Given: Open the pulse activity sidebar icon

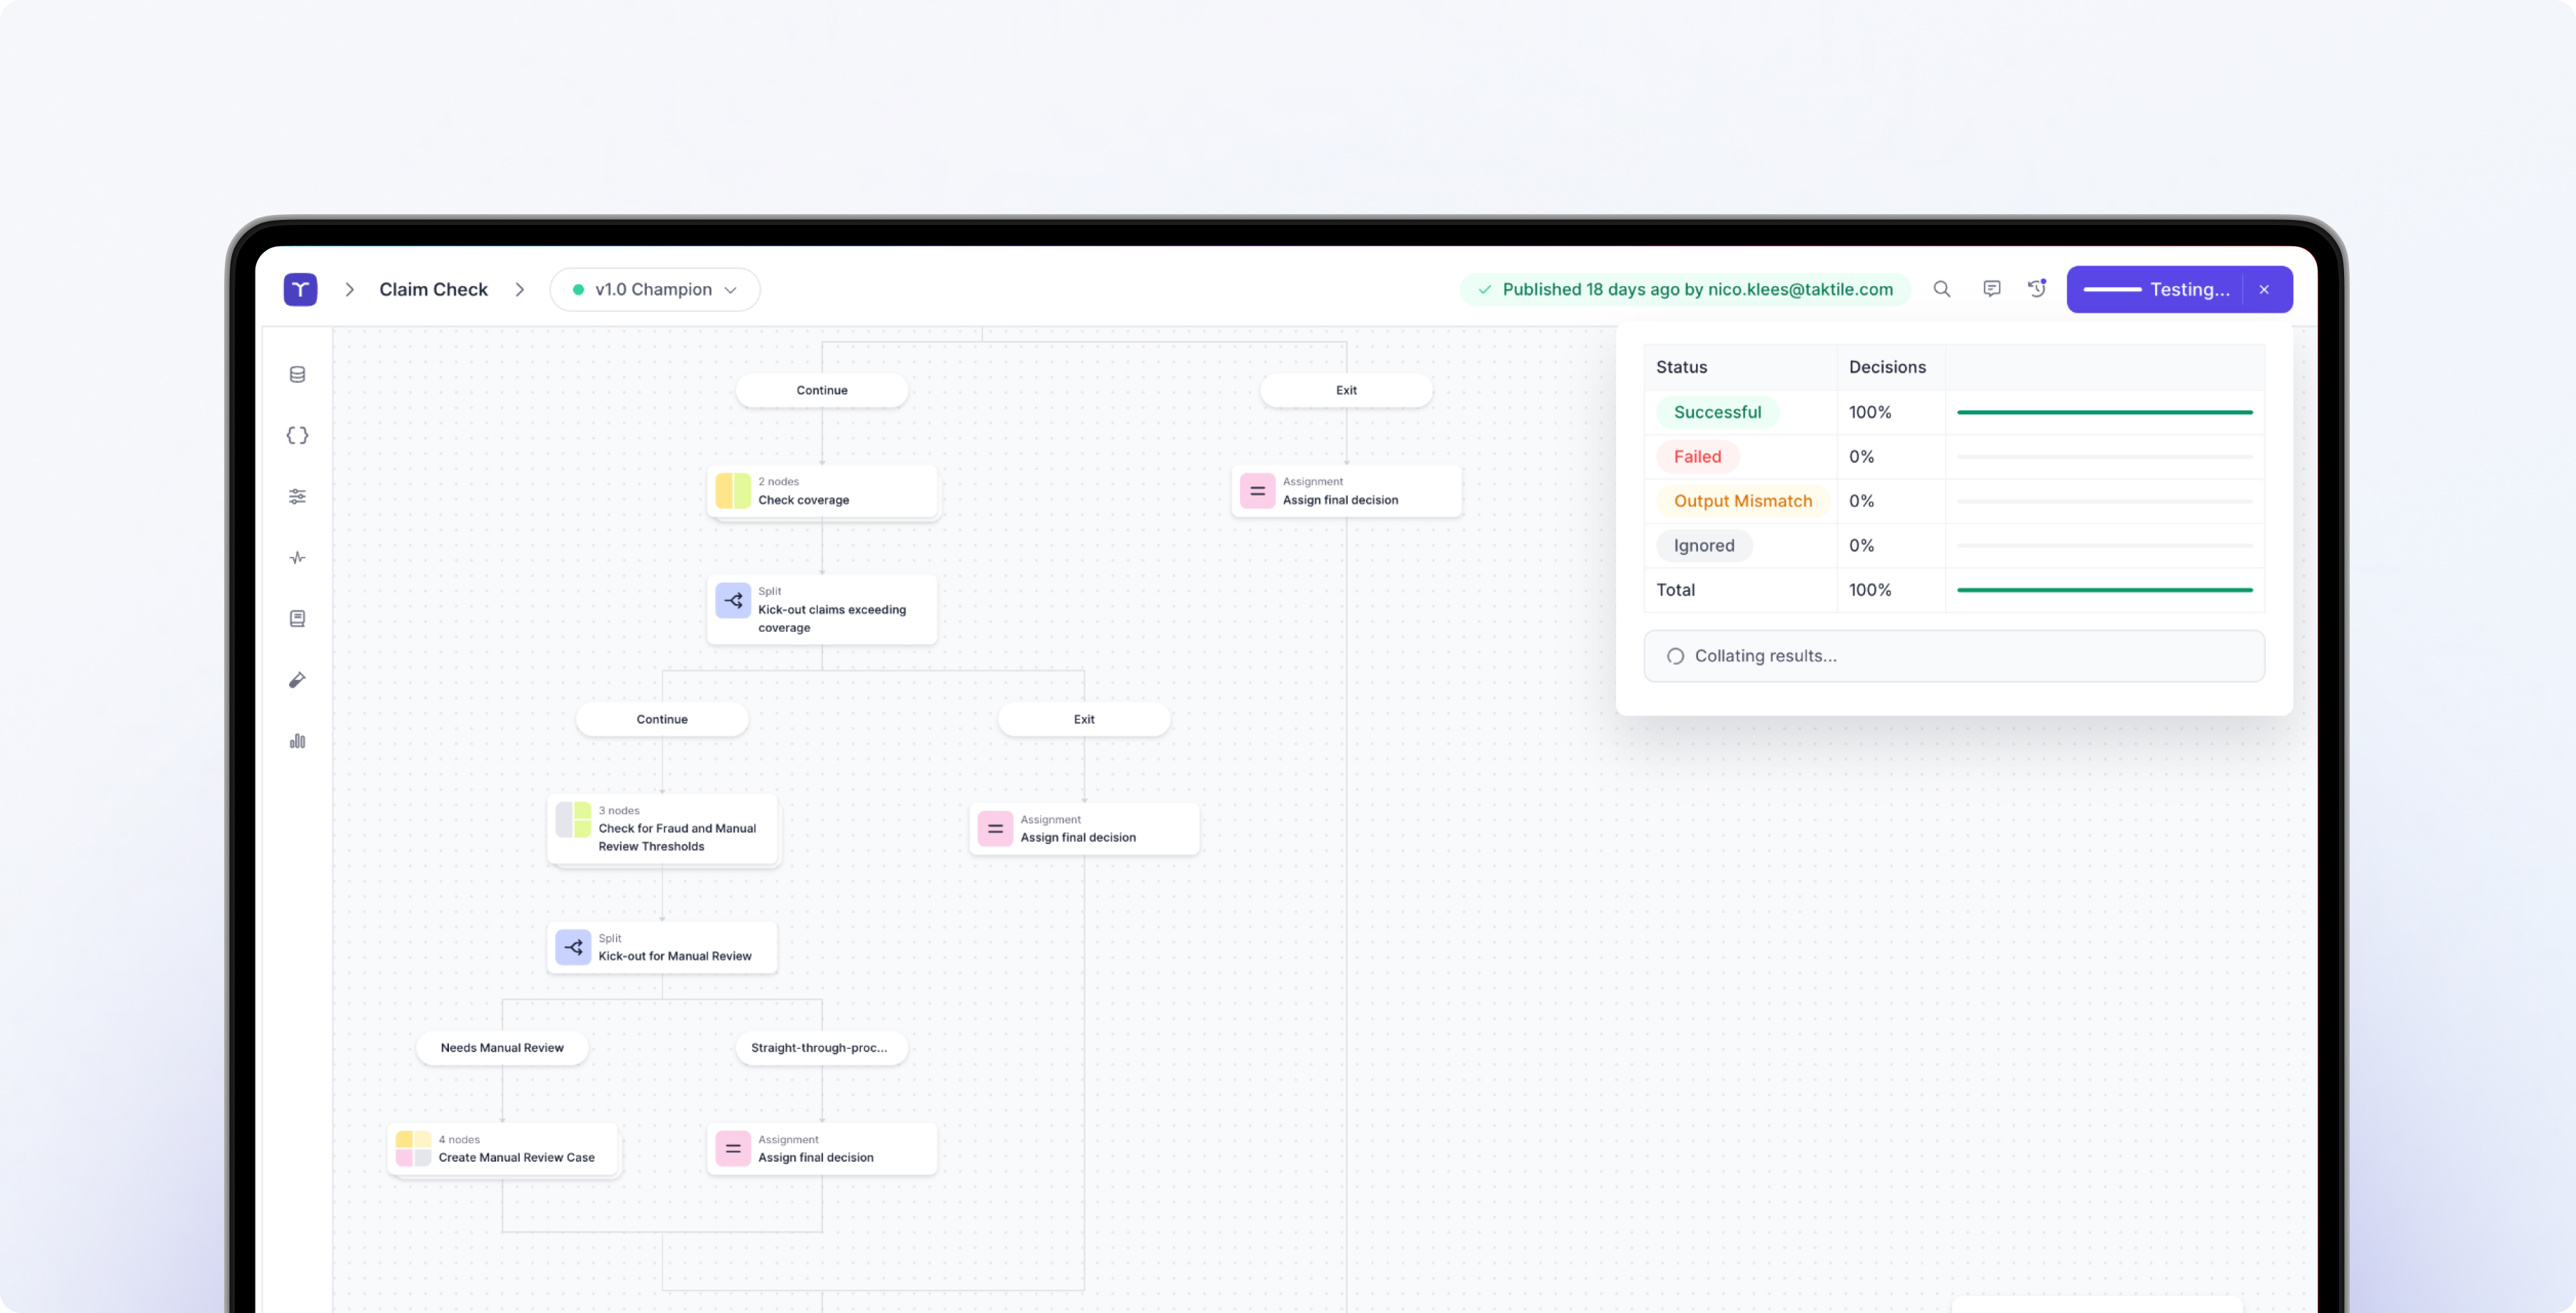Looking at the screenshot, I should coord(297,558).
